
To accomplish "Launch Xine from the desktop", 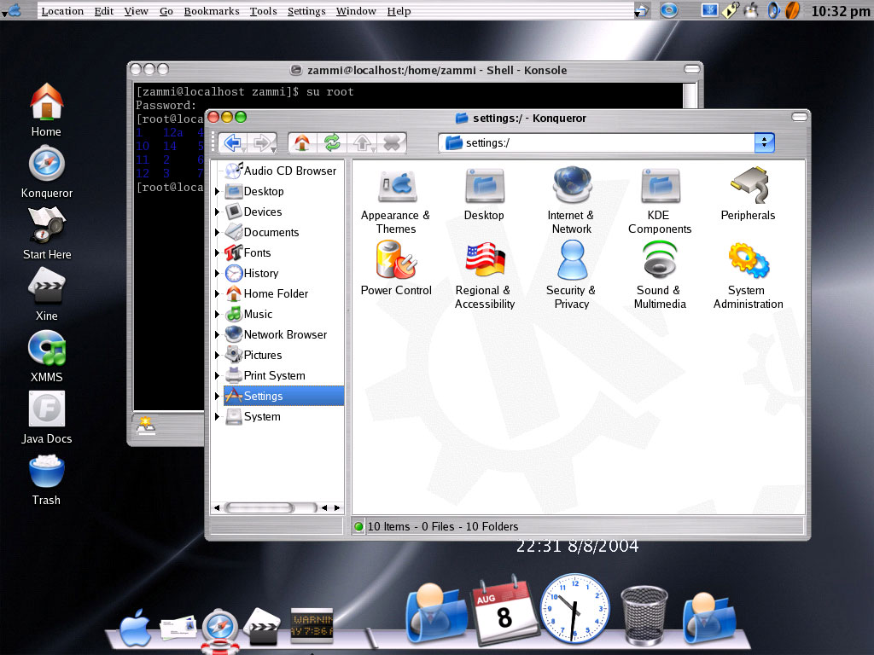I will 47,294.
